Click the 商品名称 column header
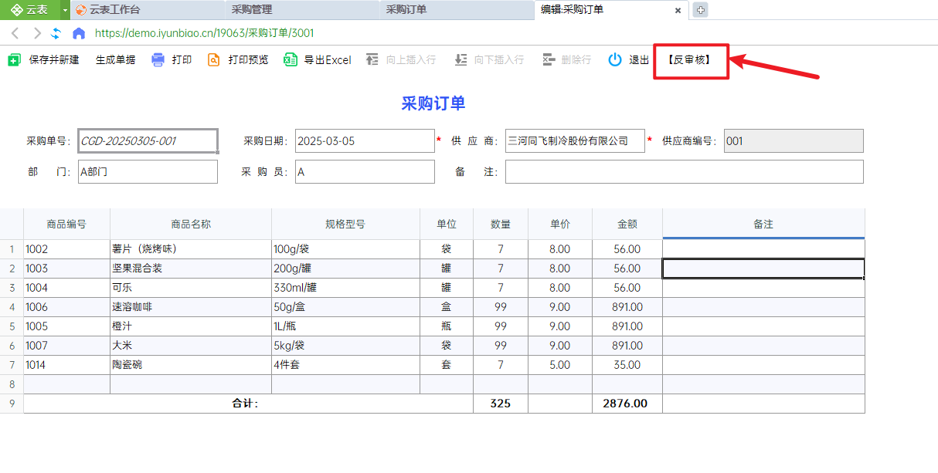 tap(191, 224)
